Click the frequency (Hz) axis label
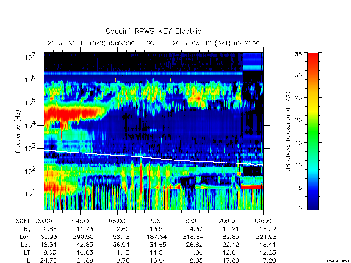 click(x=18, y=131)
